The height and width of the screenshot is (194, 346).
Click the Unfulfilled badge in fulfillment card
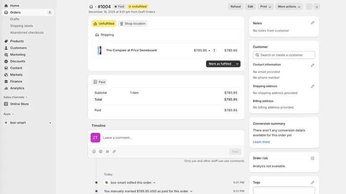[x=104, y=24]
